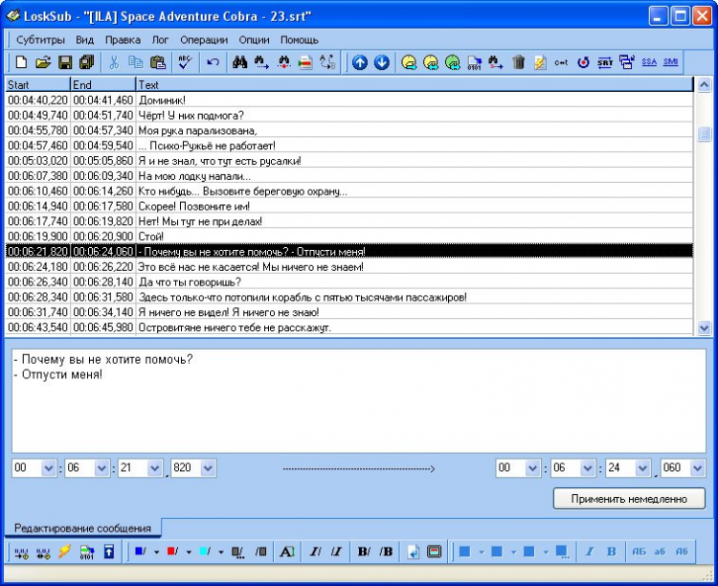
Task: Delete the subtitle with the trash bin icon
Action: [x=518, y=62]
